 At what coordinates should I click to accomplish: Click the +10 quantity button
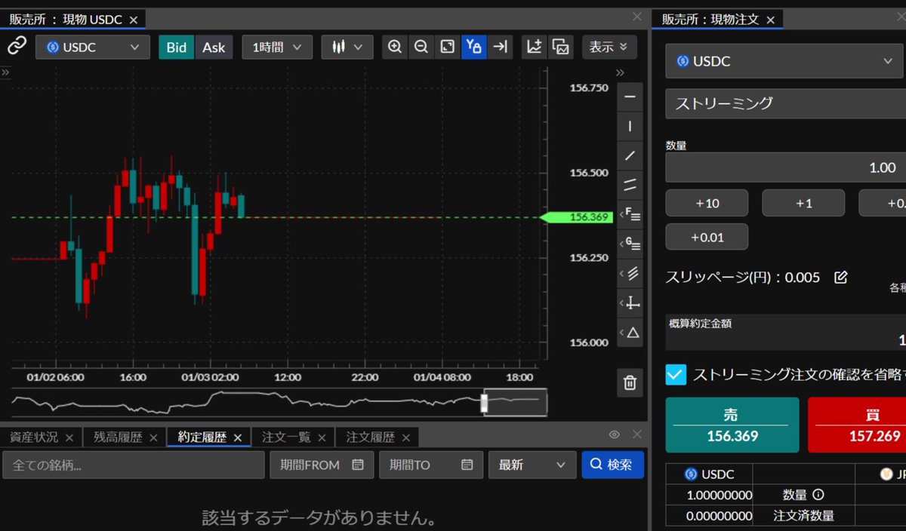(707, 203)
